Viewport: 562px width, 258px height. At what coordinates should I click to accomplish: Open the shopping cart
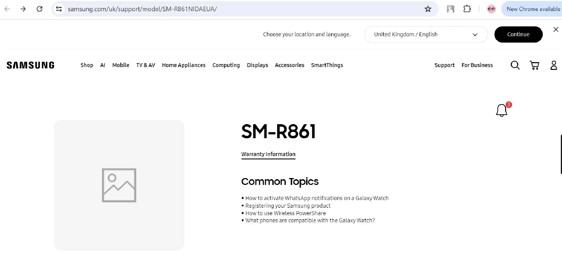535,65
